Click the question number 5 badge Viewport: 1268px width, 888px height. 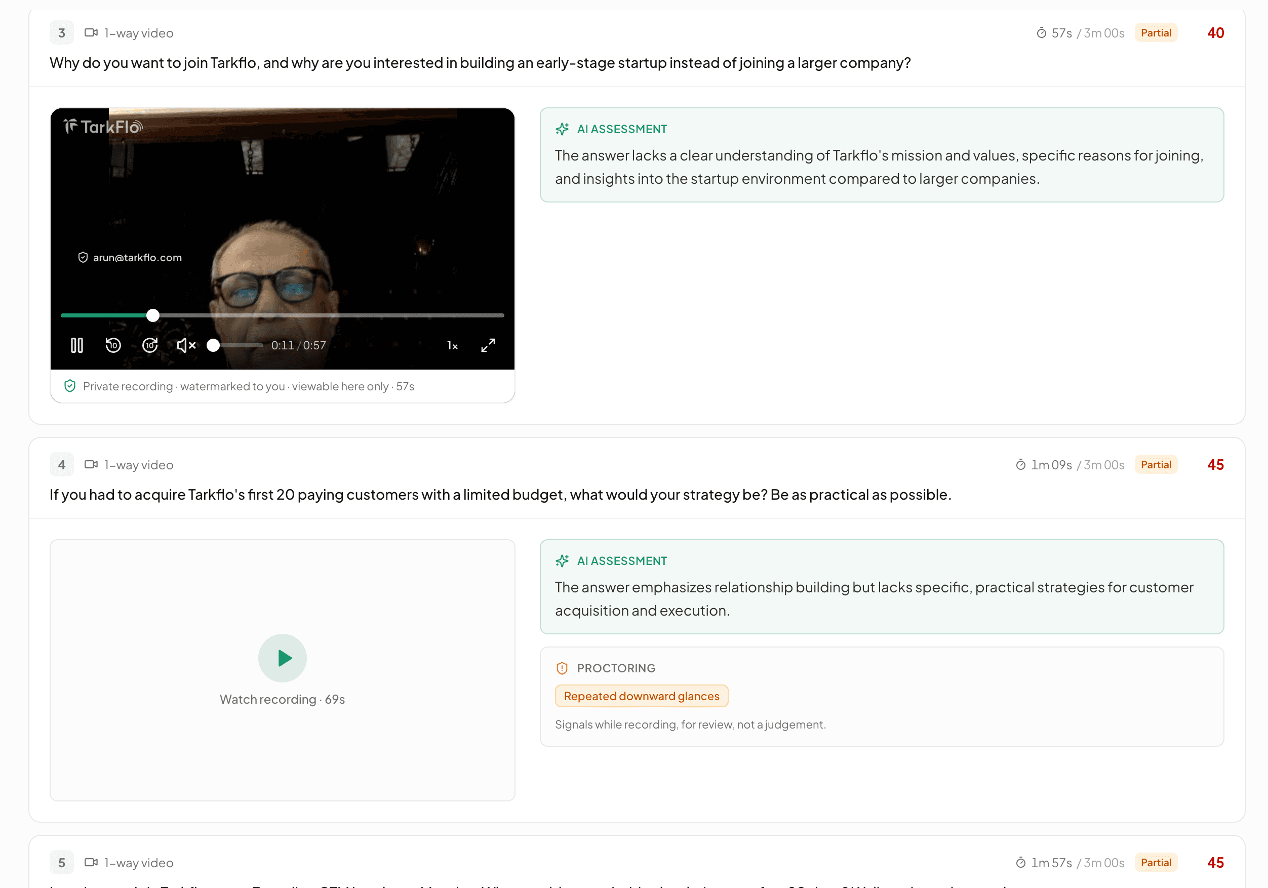coord(62,863)
